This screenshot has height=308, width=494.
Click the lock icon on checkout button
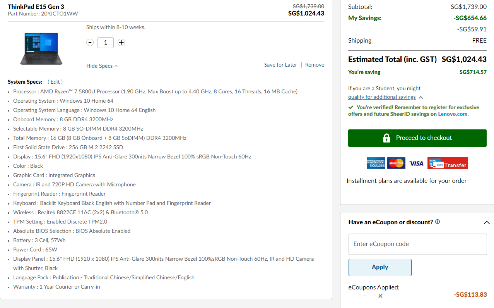[x=386, y=138]
